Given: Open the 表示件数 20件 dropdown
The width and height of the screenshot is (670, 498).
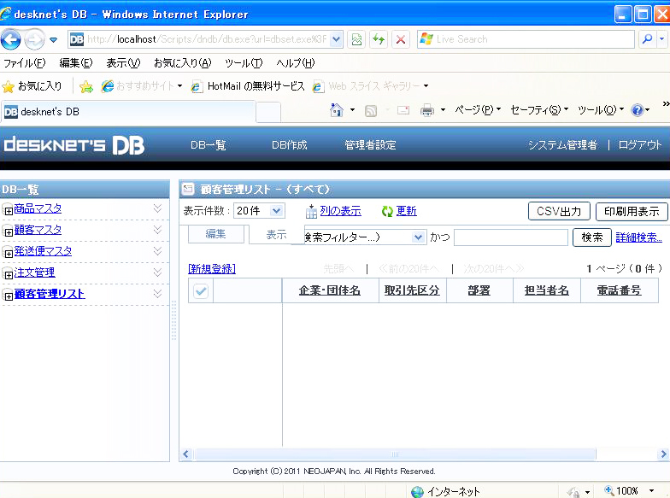Looking at the screenshot, I should pos(260,211).
